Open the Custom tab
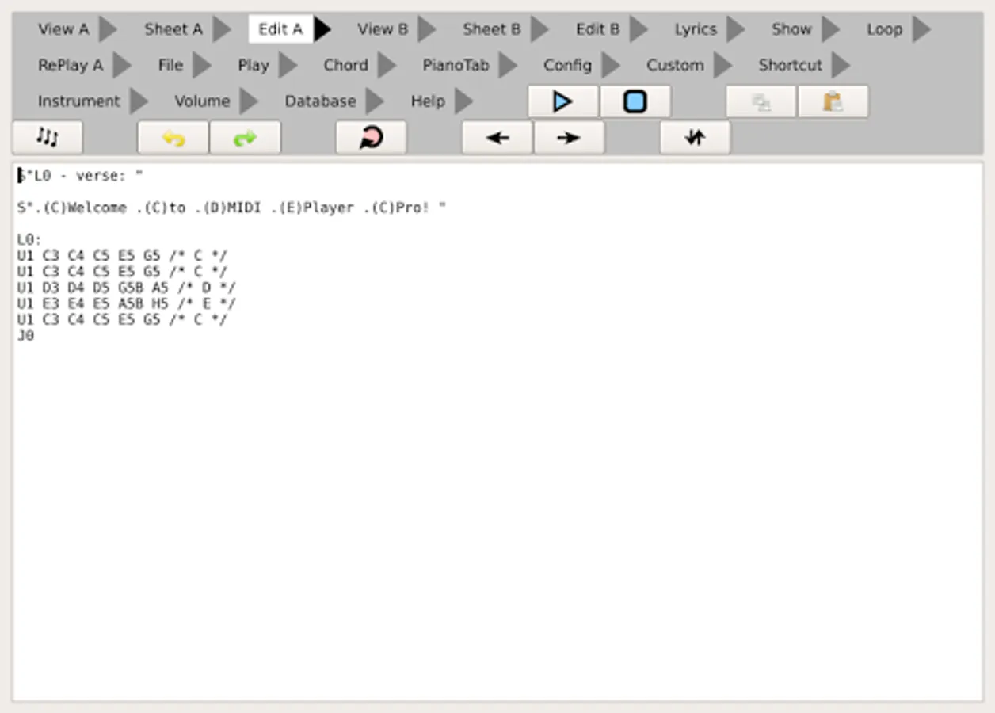This screenshot has width=995, height=713. coord(675,65)
